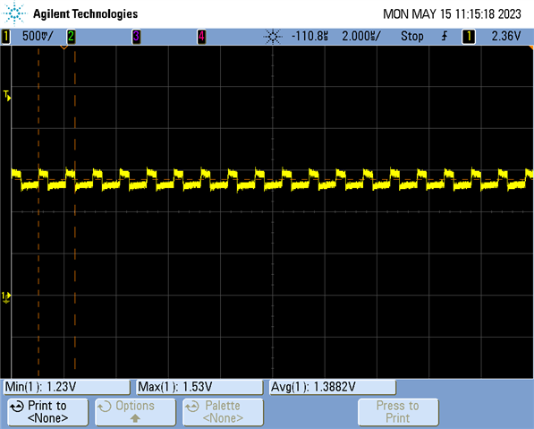Click the Stop run status indicator
Image resolution: width=534 pixels, height=429 pixels.
click(412, 36)
